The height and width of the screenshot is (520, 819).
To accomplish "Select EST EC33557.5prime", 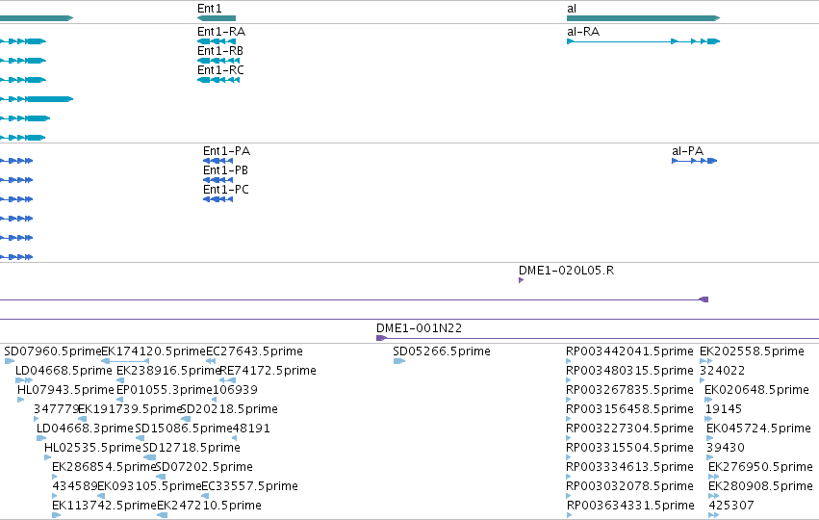I will pyautogui.click(x=249, y=486).
